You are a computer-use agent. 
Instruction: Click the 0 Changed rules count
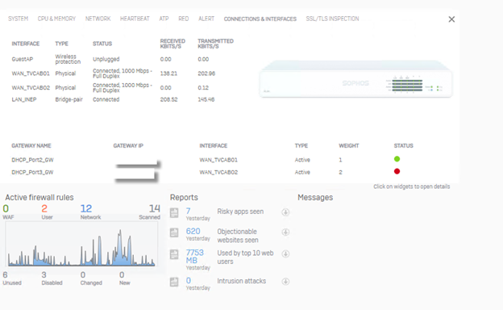[83, 275]
